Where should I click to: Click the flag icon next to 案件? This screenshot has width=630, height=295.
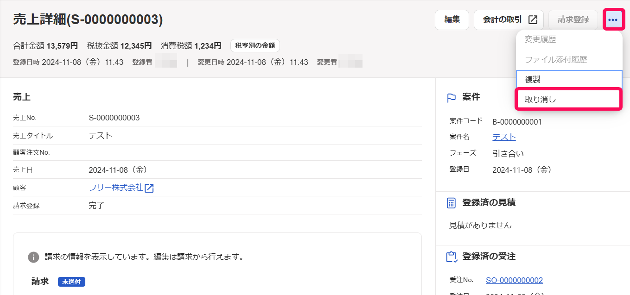click(451, 98)
